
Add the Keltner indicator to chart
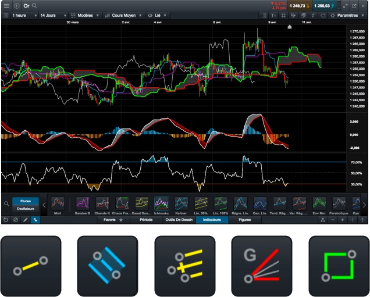(182, 205)
